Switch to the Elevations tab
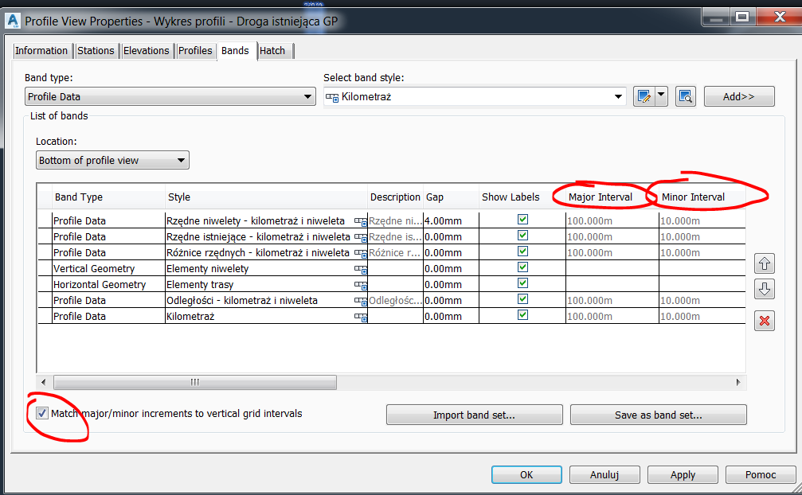Image resolution: width=802 pixels, height=495 pixels. pyautogui.click(x=147, y=50)
